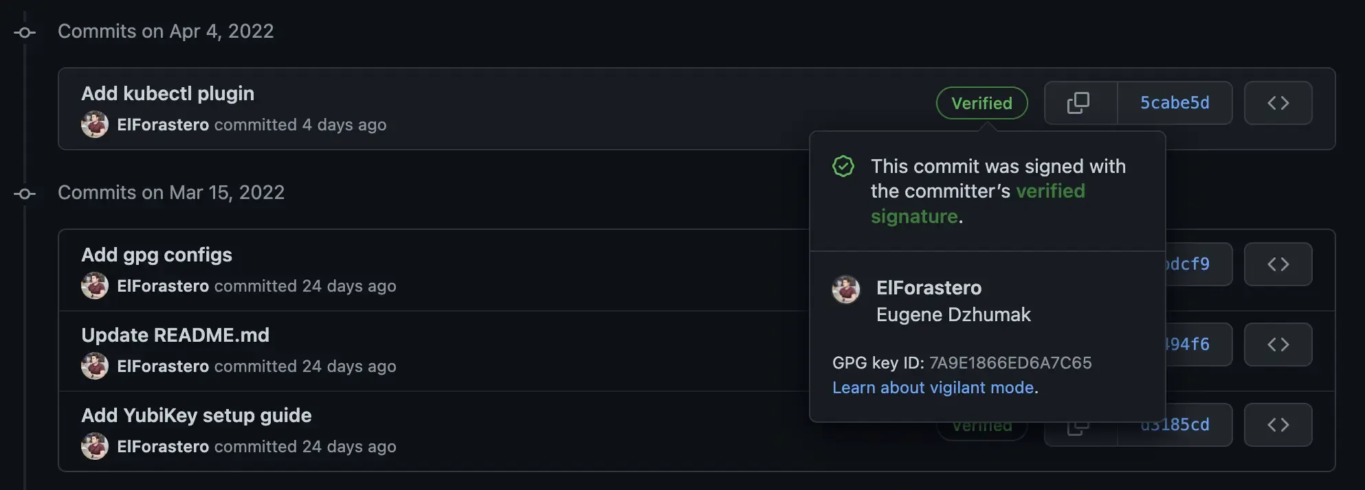This screenshot has height=490, width=1365.
Task: Open the Add kubectl plugin commit title
Action: point(167,93)
